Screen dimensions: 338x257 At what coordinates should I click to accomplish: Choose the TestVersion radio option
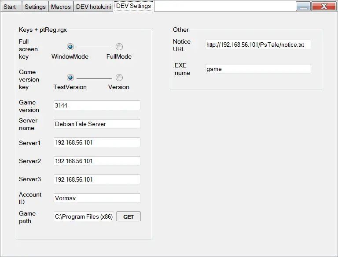pyautogui.click(x=70, y=78)
